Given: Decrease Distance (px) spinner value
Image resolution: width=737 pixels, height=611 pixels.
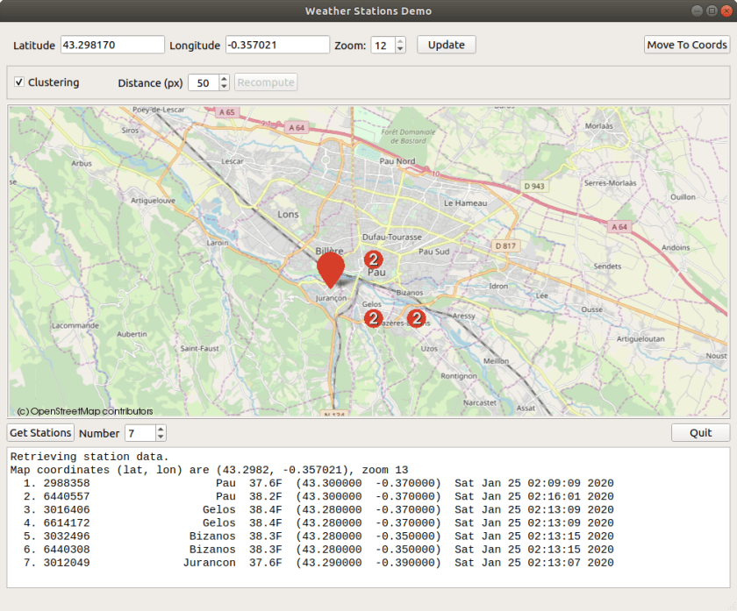Looking at the screenshot, I should (x=225, y=87).
